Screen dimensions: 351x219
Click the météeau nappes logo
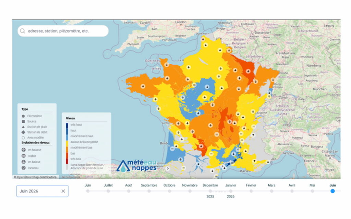[x=136, y=166]
